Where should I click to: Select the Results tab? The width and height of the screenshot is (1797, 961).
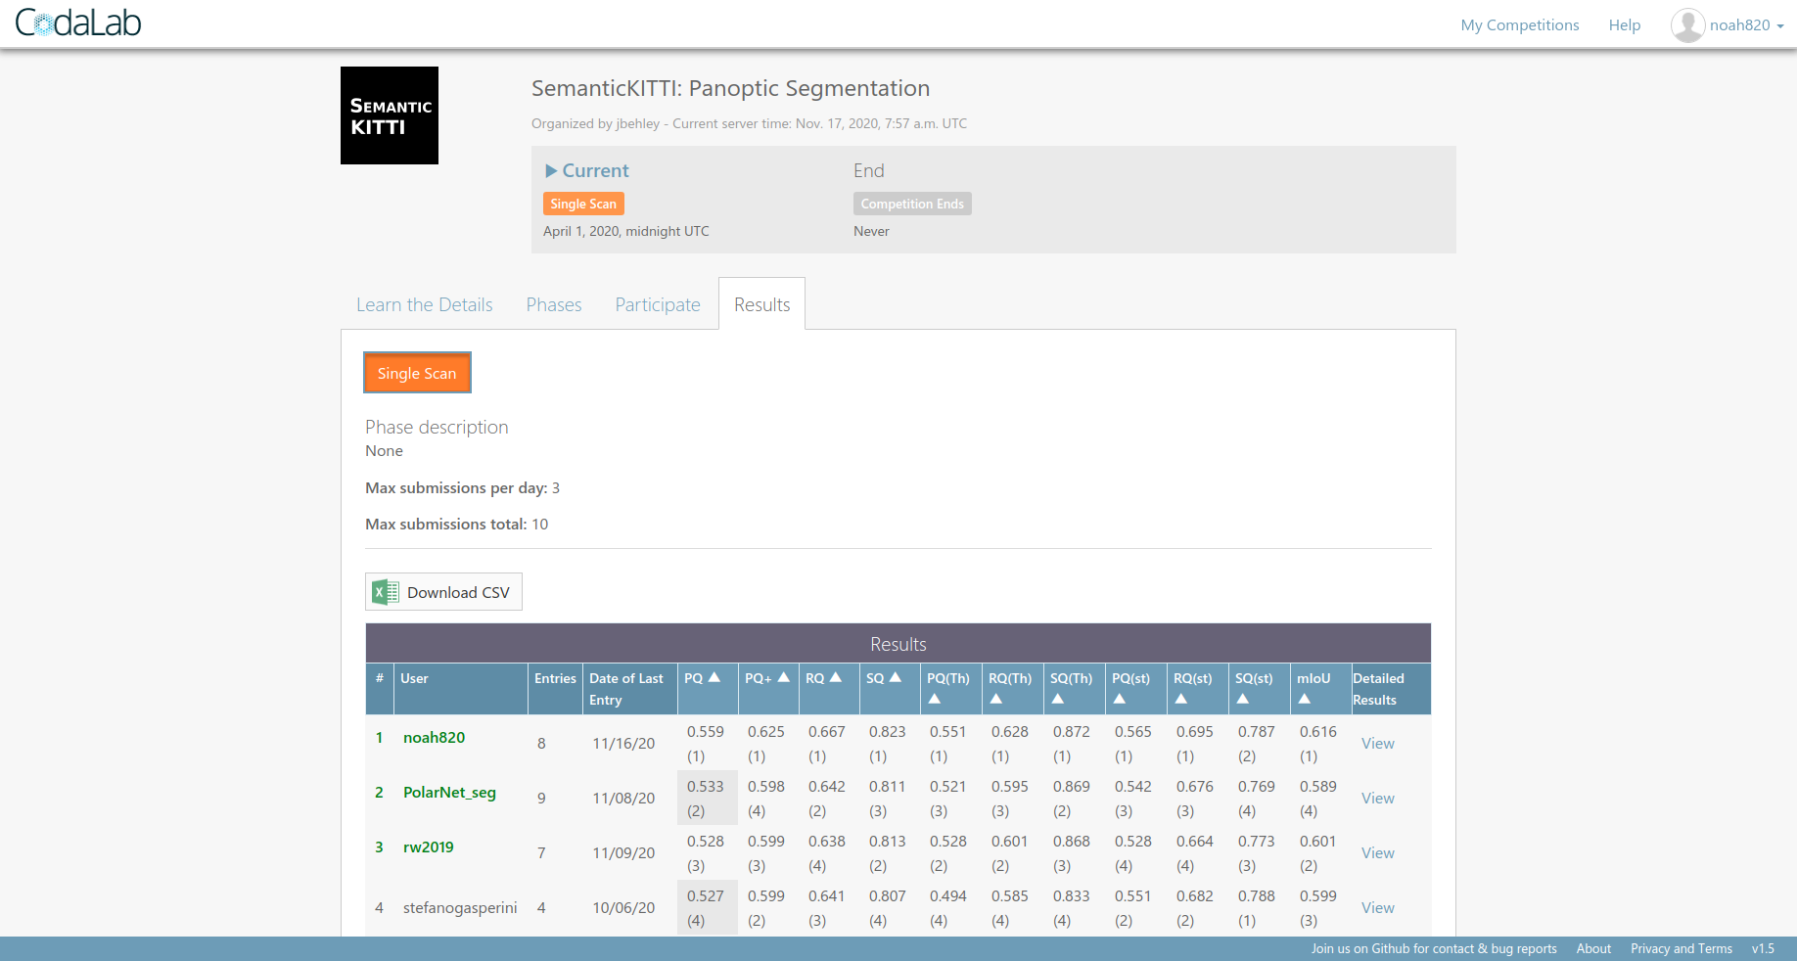[762, 304]
